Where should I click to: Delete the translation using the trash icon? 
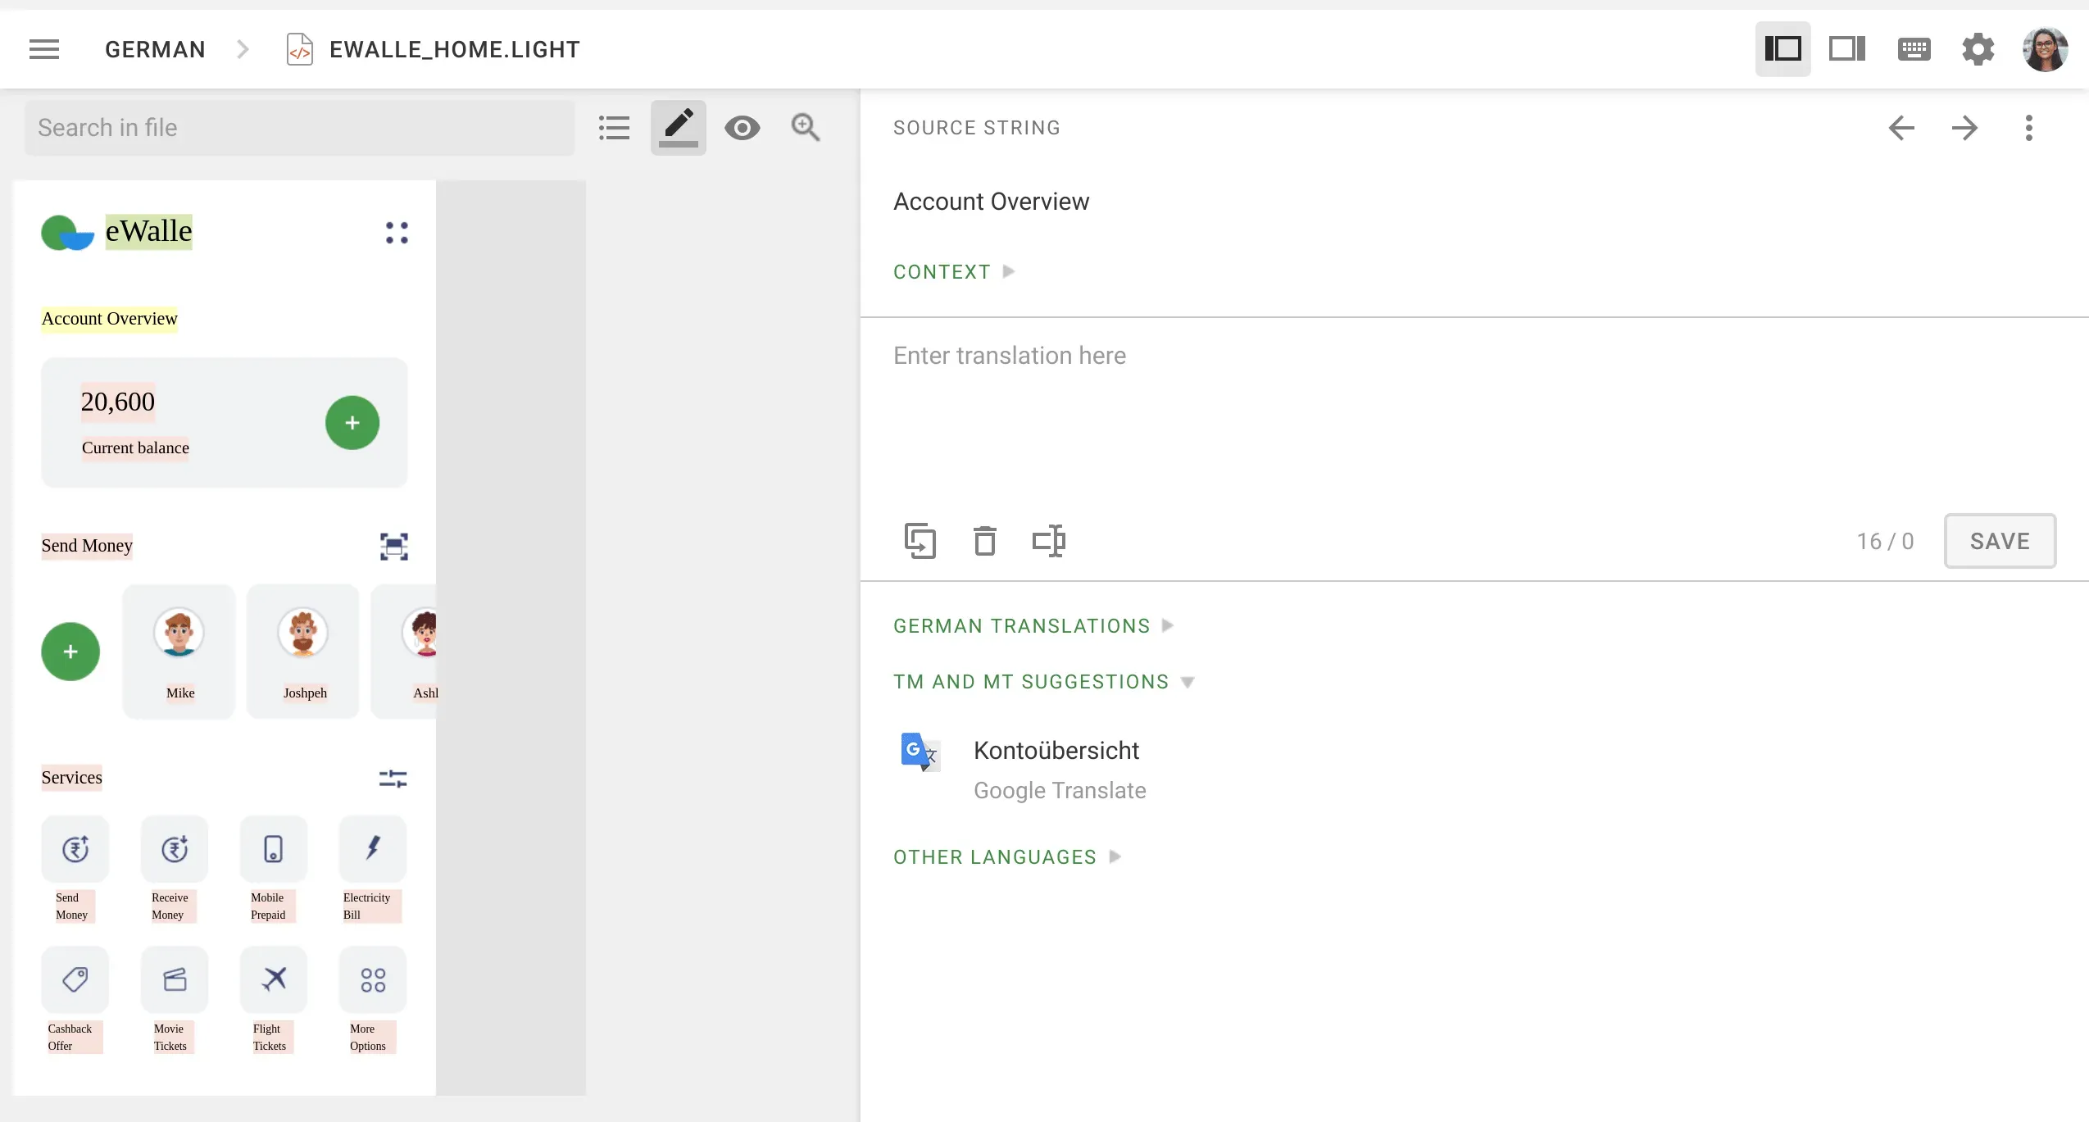pyautogui.click(x=984, y=541)
